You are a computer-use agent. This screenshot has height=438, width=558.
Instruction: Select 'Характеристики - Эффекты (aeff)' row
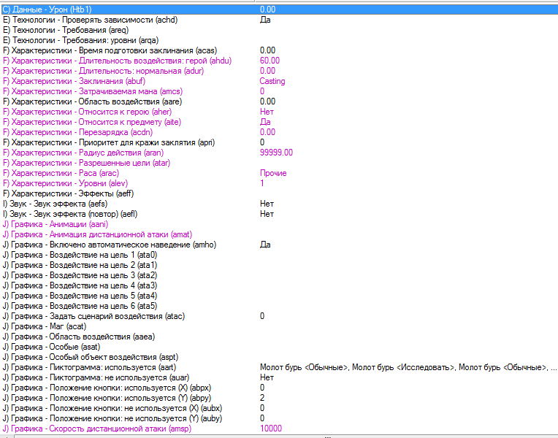pos(279,194)
